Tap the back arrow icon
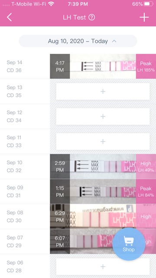 9,17
